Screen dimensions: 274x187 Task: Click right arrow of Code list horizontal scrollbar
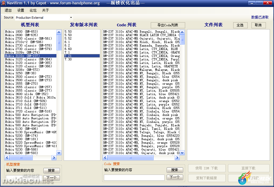(x=177, y=158)
